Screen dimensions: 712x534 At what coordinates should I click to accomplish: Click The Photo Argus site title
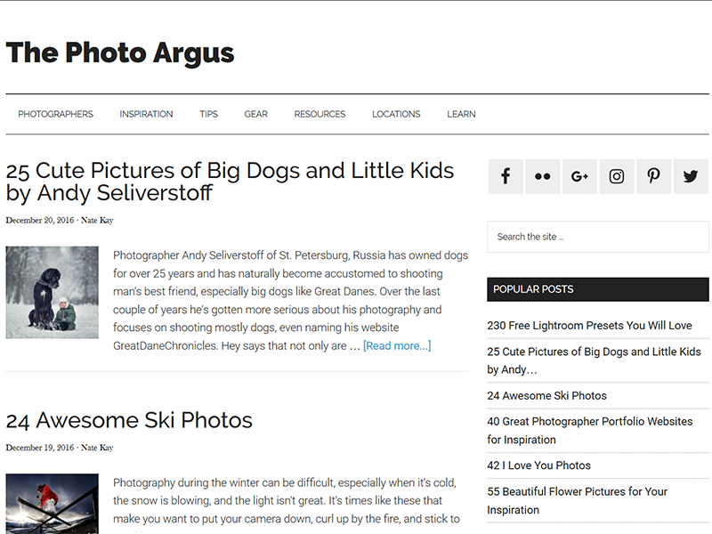pos(120,53)
